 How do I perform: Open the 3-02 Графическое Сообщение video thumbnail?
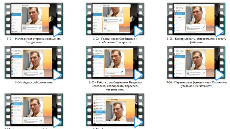[115, 19]
